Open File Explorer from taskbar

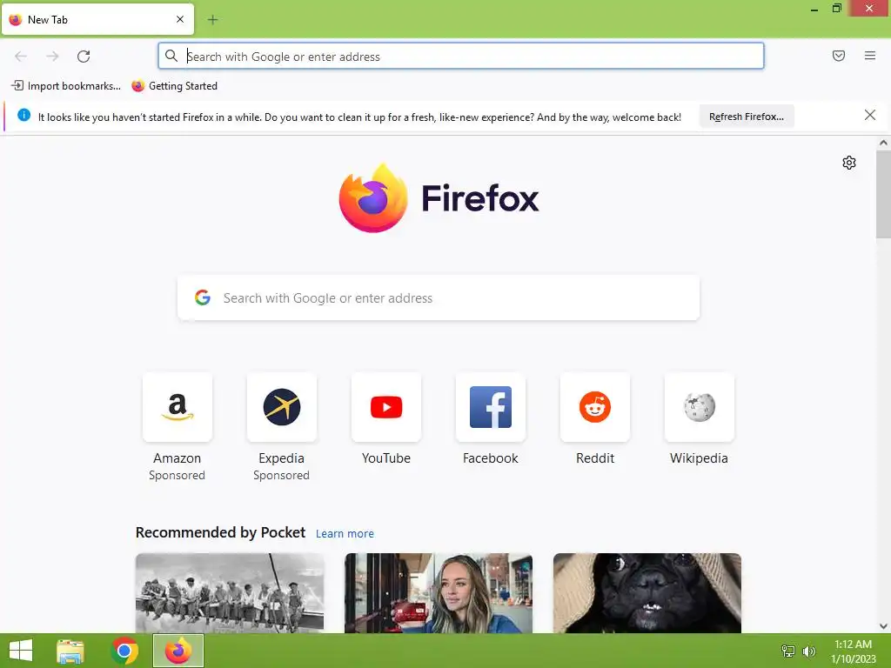pos(70,651)
